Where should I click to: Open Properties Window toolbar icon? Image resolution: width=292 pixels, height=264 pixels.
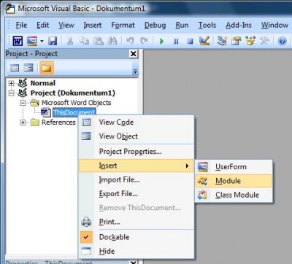[x=236, y=41]
